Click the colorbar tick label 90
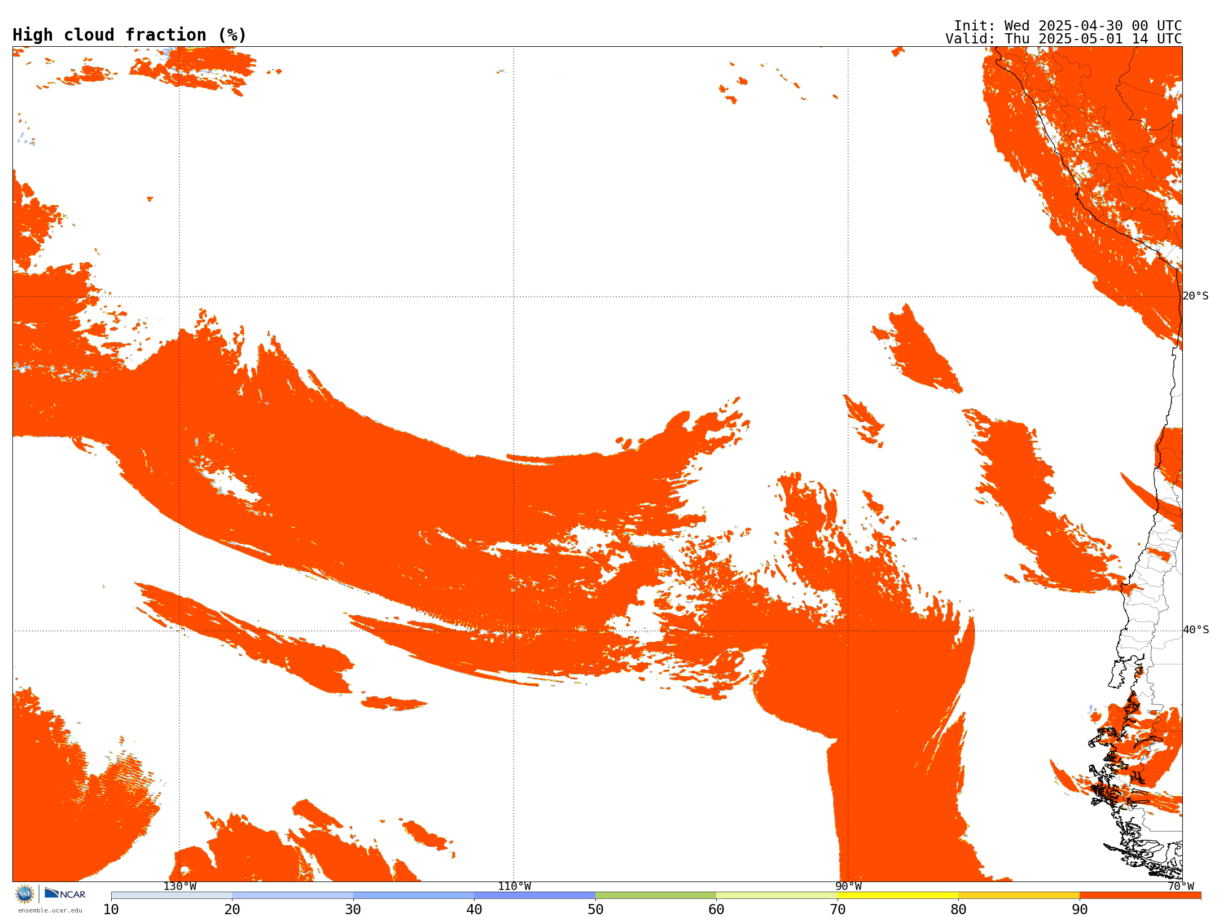Image resolution: width=1219 pixels, height=917 pixels. point(1080,910)
